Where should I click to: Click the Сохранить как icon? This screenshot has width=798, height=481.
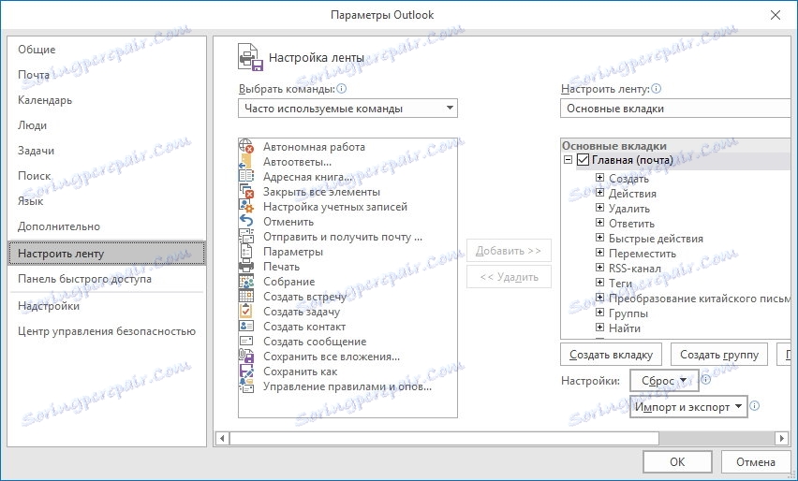click(246, 372)
